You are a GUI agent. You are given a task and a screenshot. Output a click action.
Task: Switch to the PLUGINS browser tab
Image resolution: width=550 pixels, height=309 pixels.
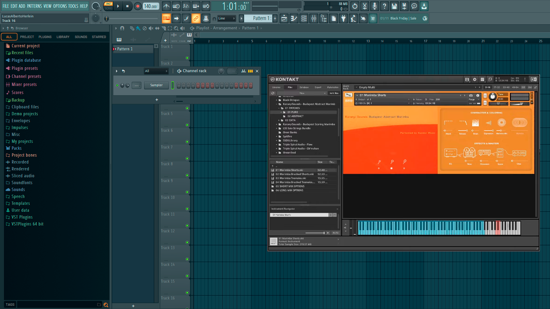(45, 37)
